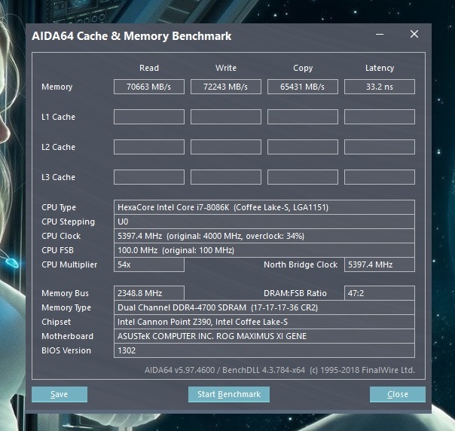Click the empty L2 Cache Latency field
Viewport: 455px width, 431px height.
pyautogui.click(x=380, y=147)
